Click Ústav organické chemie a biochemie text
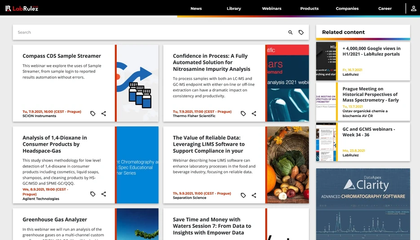420x240 pixels. (x=365, y=113)
